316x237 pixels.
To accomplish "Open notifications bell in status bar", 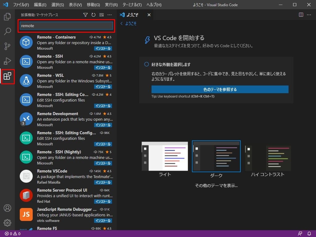I will [309, 234].
